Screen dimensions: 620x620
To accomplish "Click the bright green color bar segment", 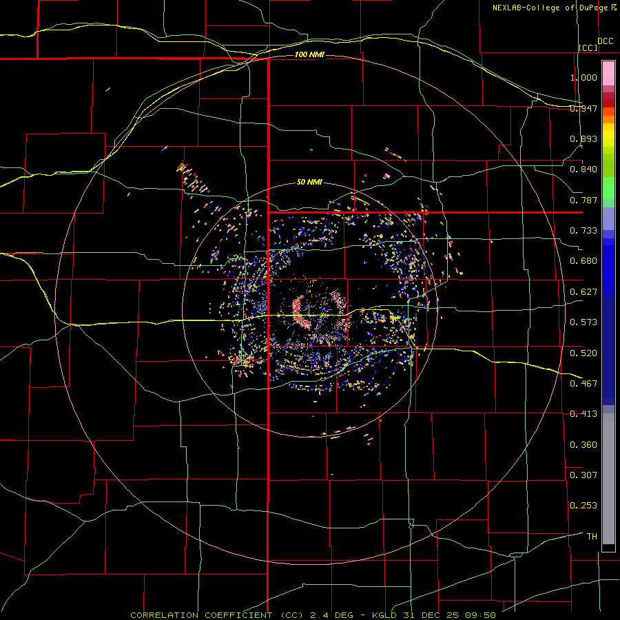I will tap(608, 188).
